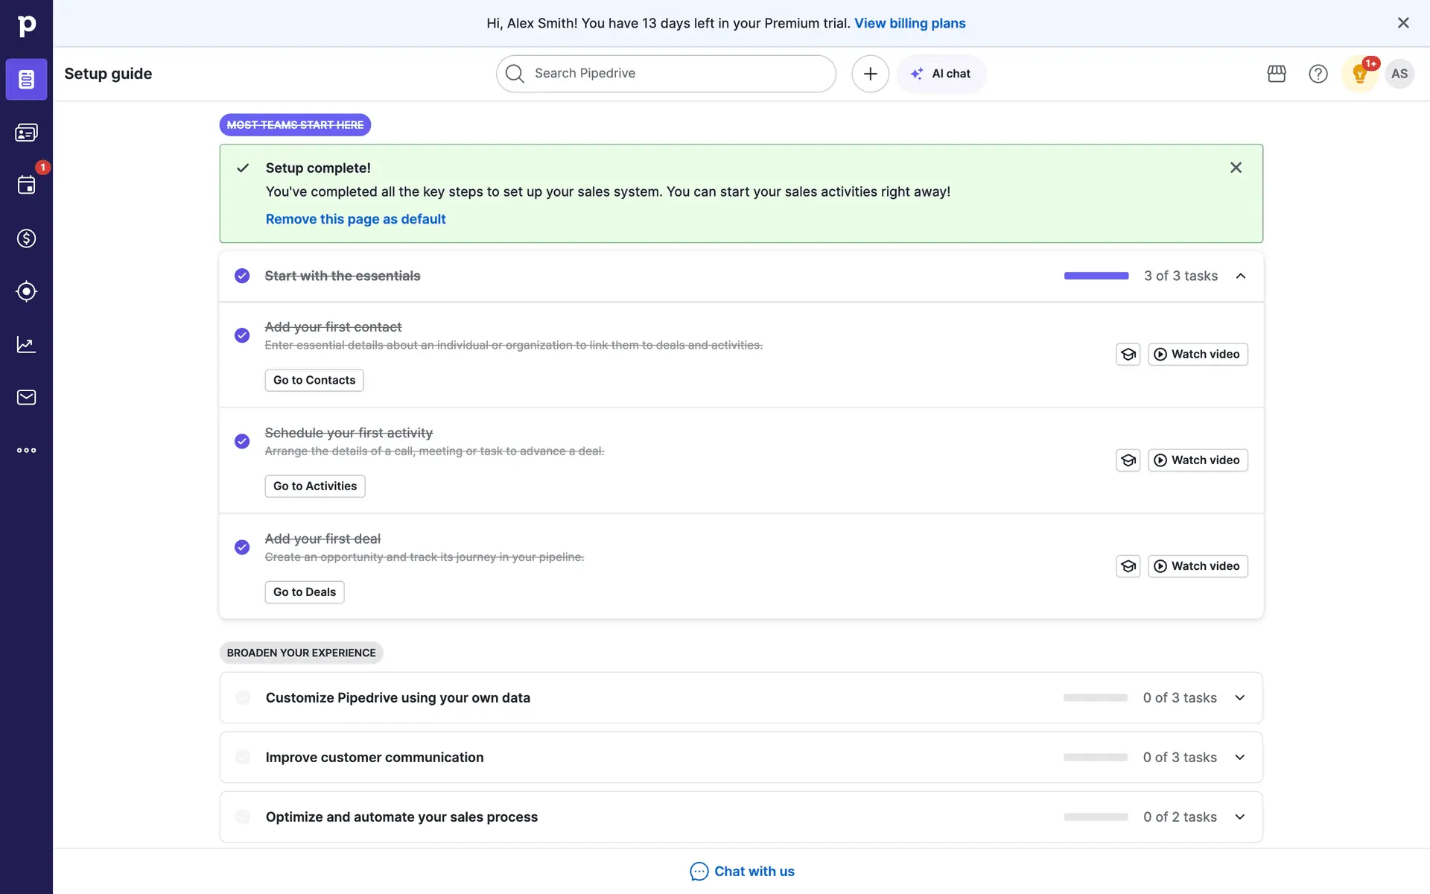Toggle Add your first contact checkmark
This screenshot has height=894, width=1430.
(242, 335)
